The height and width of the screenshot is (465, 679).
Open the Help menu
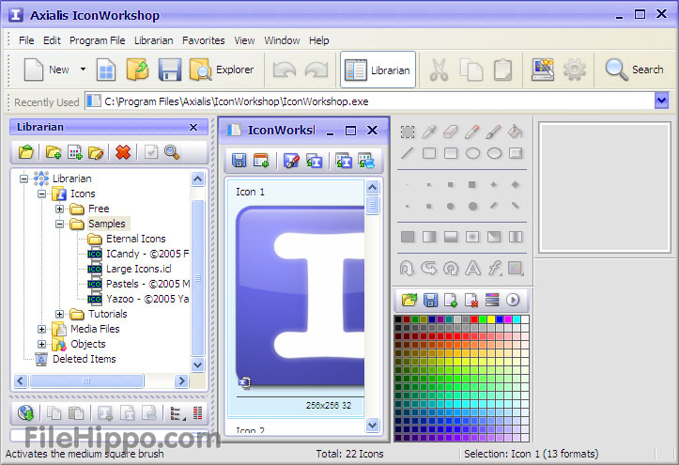coord(319,40)
